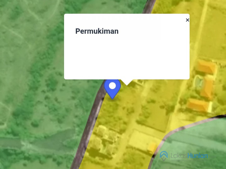Click the small orange roof near curved road
Image resolution: width=226 pixels, height=169 pixels.
(153, 146)
